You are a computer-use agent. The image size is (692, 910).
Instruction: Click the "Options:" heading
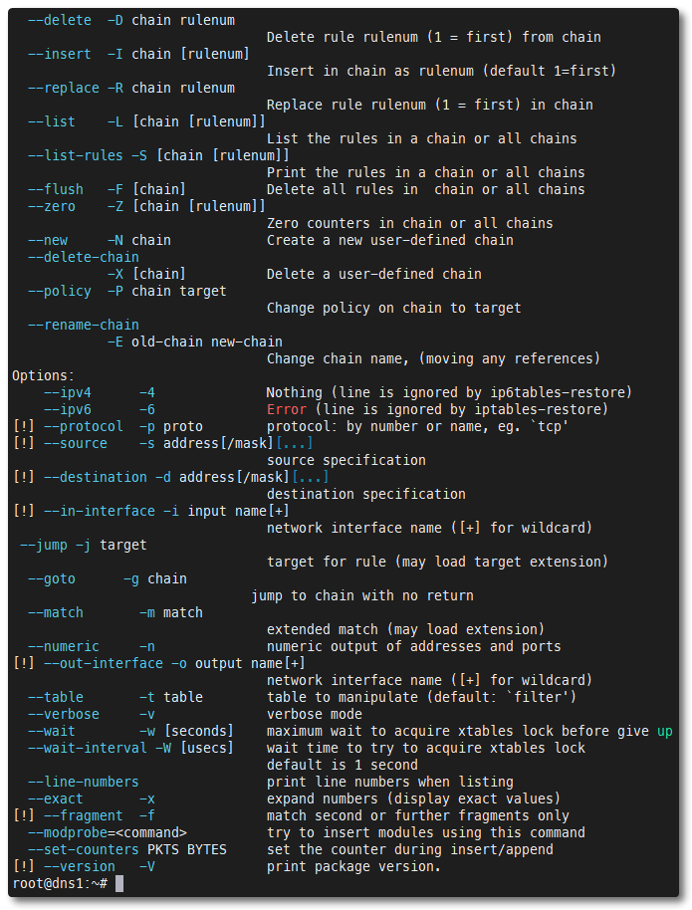[44, 375]
